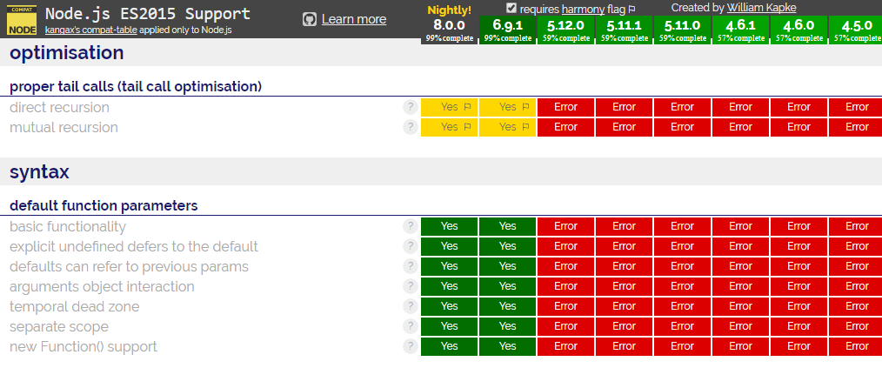Click the mutual recursion row label
The image size is (882, 368).
click(x=63, y=127)
